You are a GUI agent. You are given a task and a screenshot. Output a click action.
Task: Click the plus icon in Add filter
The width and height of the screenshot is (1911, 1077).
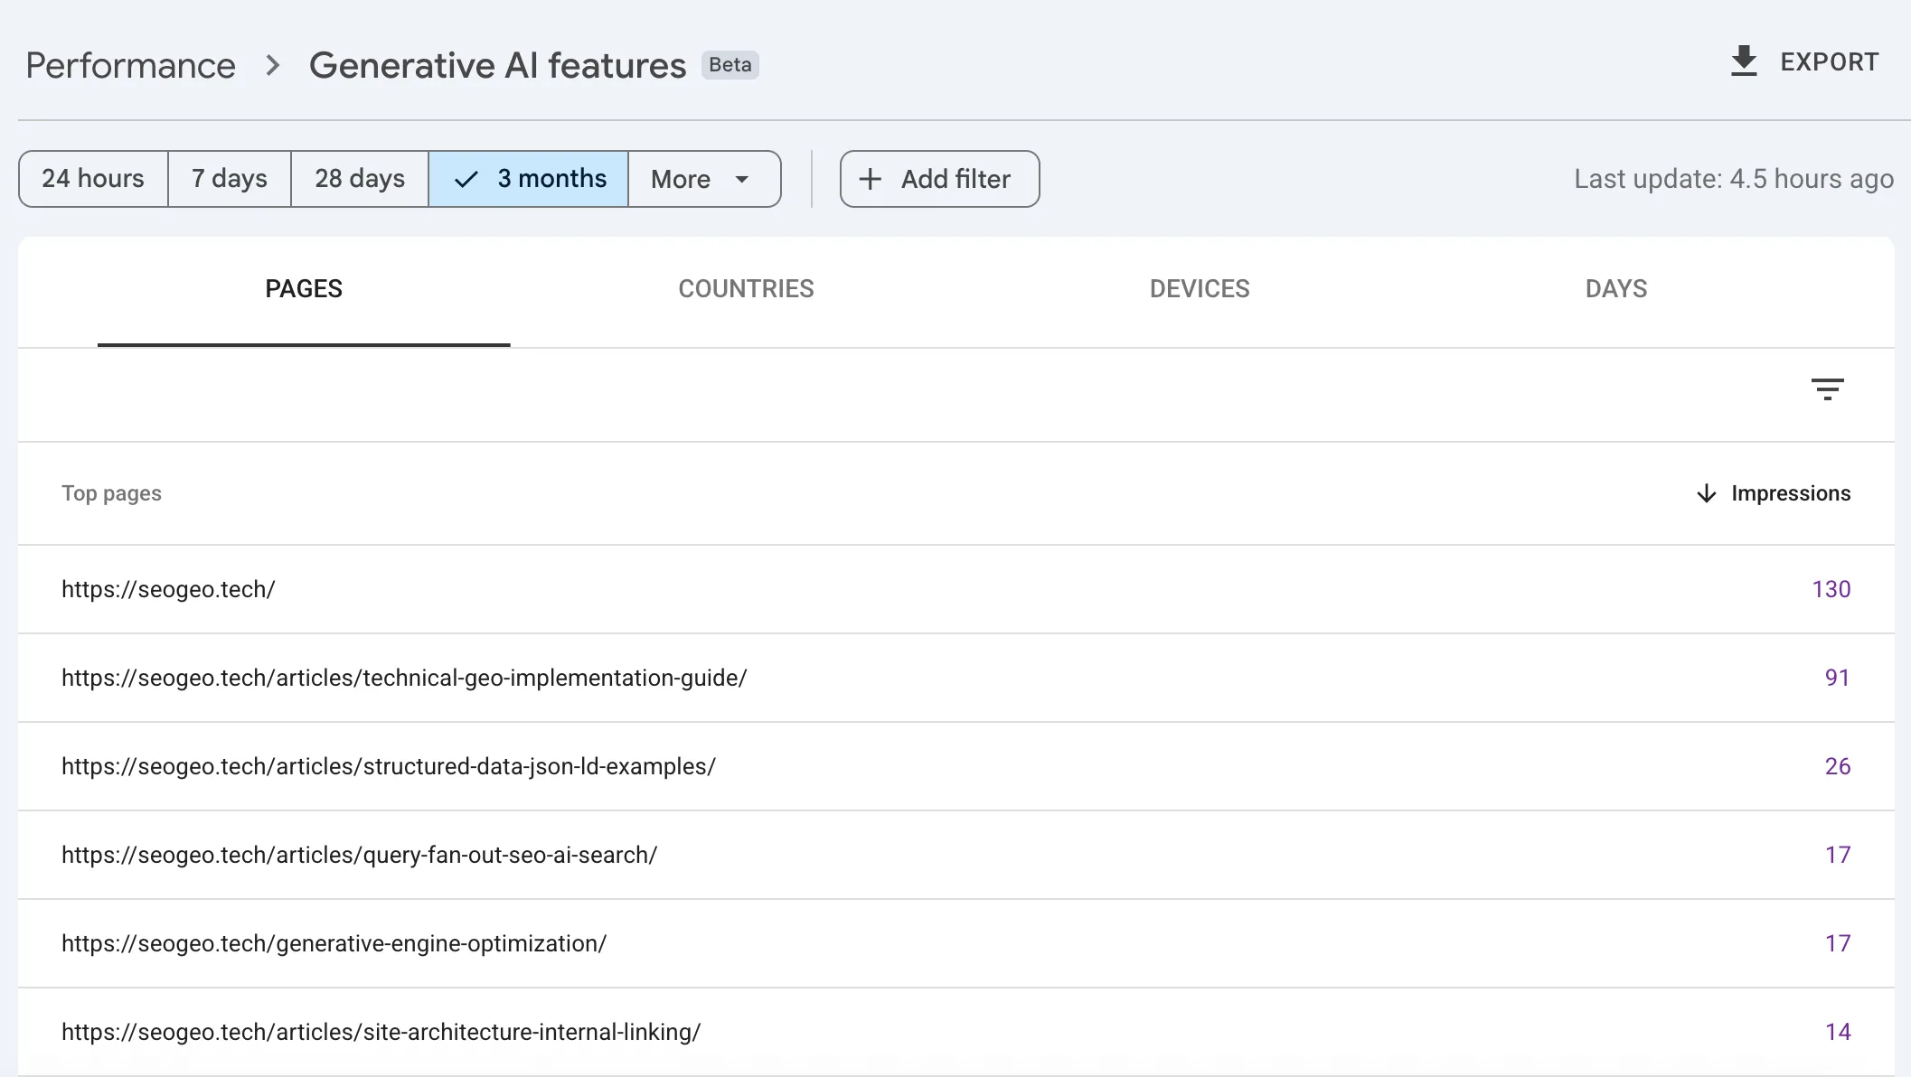coord(870,179)
